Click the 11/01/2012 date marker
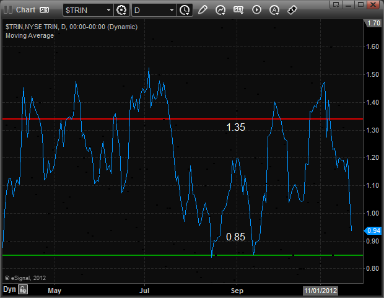Viewport: 384px width, 298px height. [x=320, y=291]
